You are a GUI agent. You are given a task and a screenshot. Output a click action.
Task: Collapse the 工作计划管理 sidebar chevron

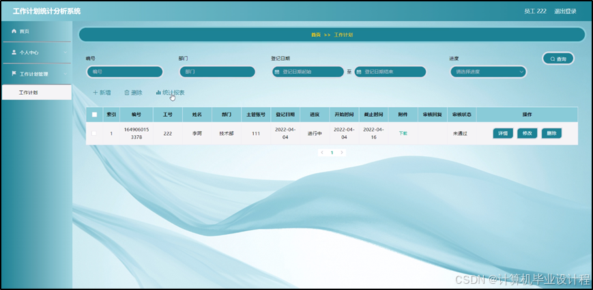click(x=65, y=74)
